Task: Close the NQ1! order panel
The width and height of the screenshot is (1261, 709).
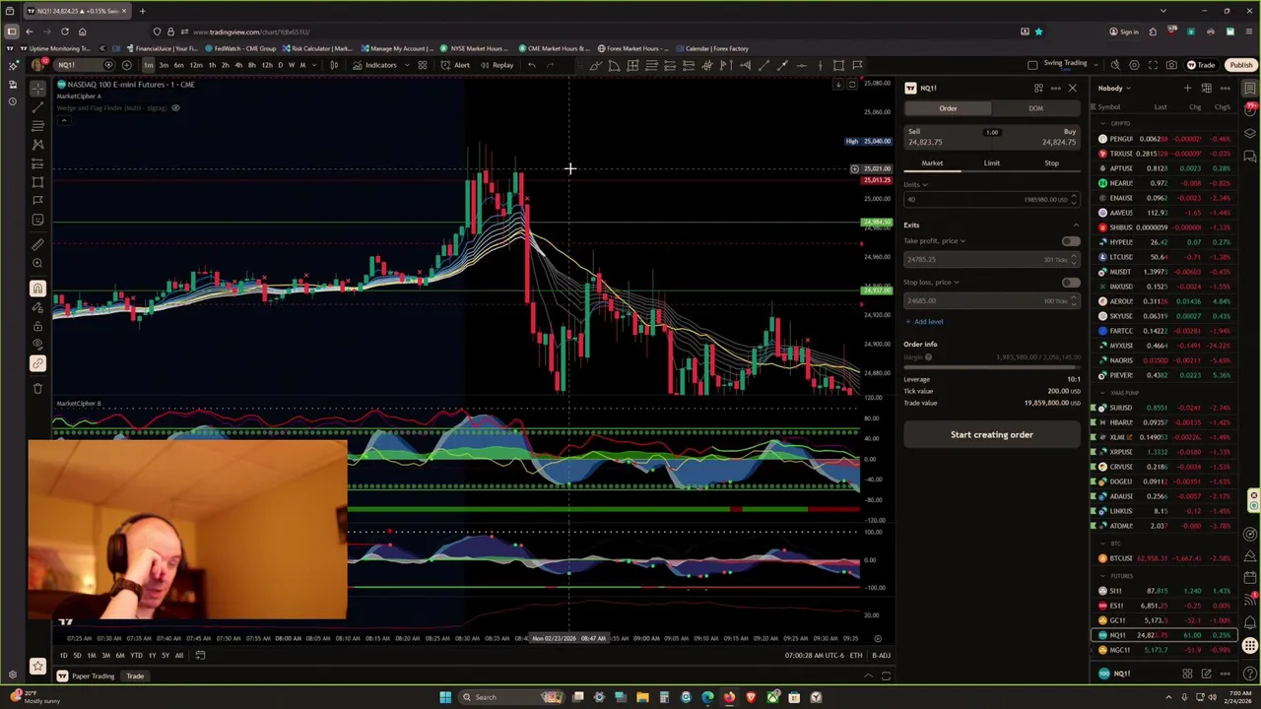Action: pos(1072,88)
